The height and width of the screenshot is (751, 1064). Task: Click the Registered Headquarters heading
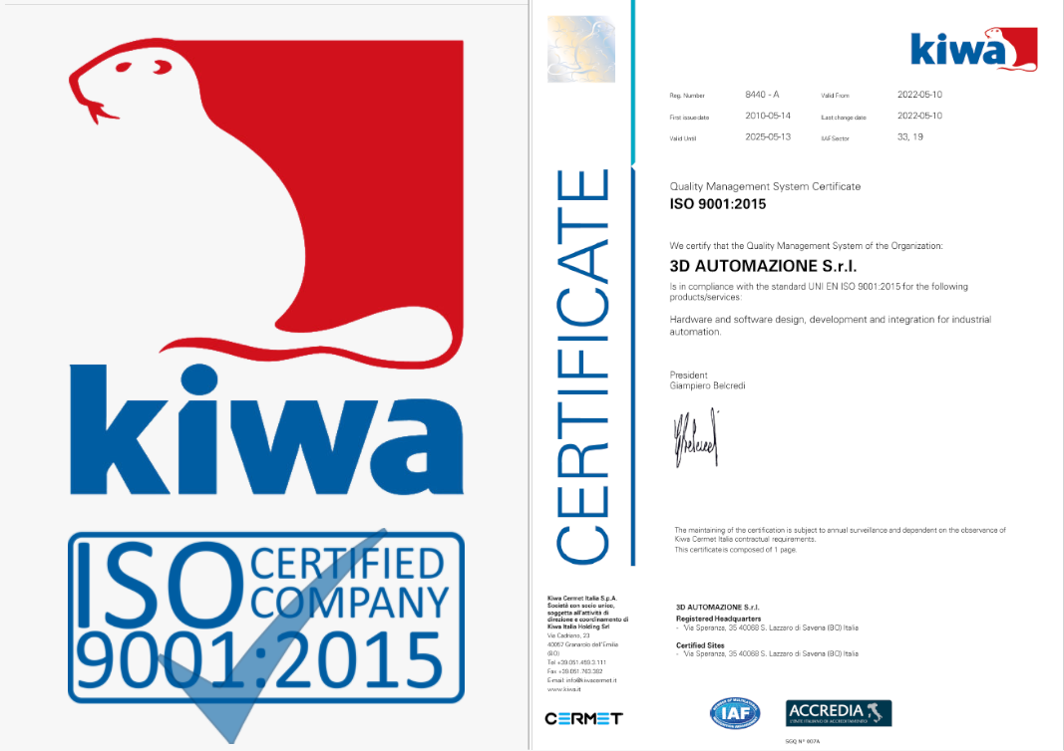tap(719, 619)
